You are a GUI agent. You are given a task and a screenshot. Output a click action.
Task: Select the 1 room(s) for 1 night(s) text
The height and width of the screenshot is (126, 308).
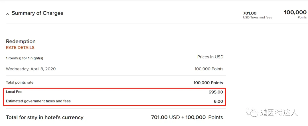point(25,58)
